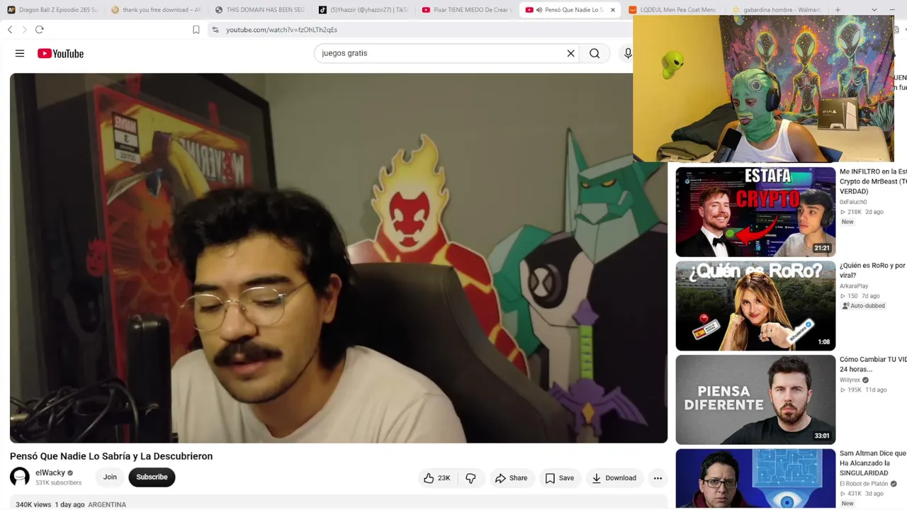Open more actions three-dot menu

(658, 478)
